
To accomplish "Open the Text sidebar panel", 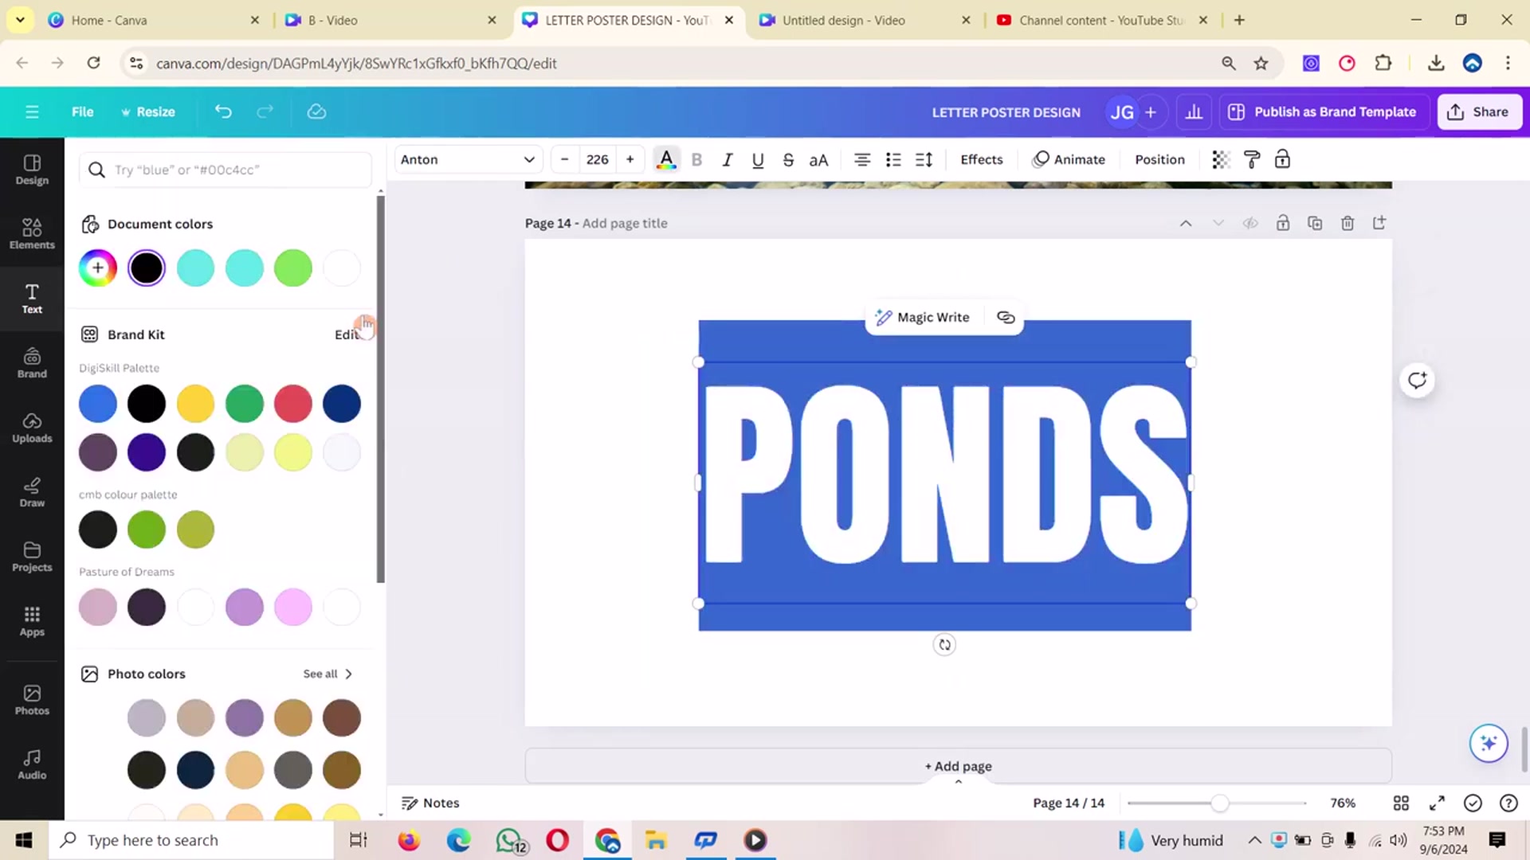I will pyautogui.click(x=32, y=299).
